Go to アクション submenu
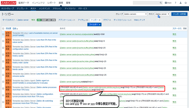Viewport: 189px width, 108px height. click(57, 9)
